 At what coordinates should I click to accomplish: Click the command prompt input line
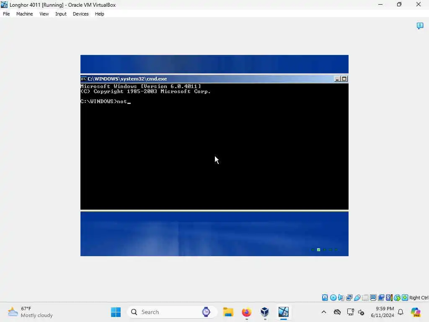pos(106,101)
